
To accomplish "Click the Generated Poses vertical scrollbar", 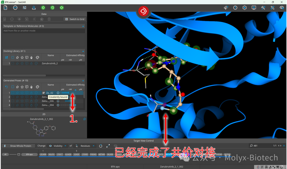I will coord(84,95).
